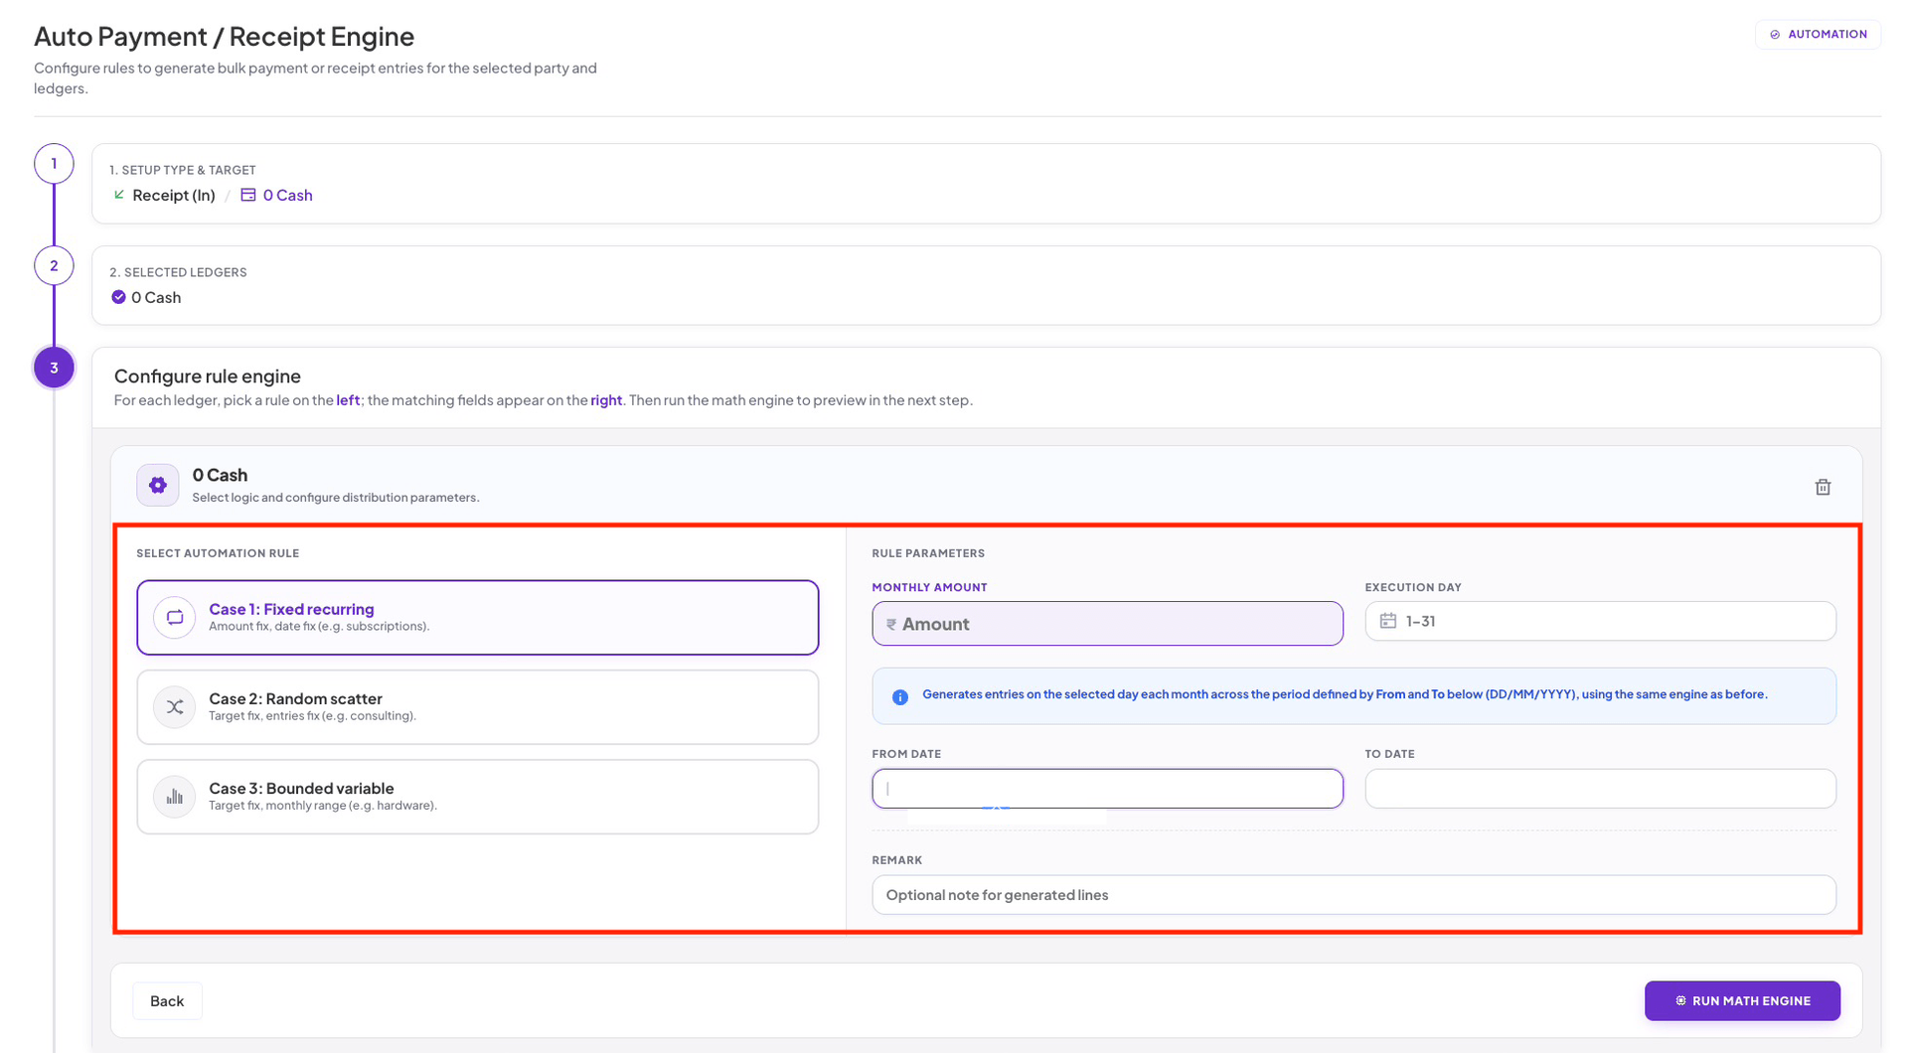This screenshot has height=1053, width=1908.
Task: Click the Configure rule engine heading
Action: click(208, 376)
